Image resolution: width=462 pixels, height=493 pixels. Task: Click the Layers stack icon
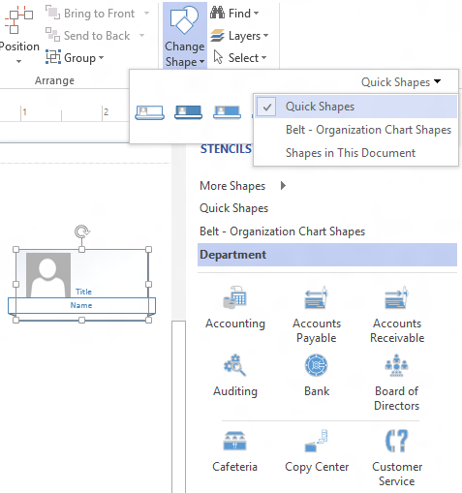coord(217,35)
